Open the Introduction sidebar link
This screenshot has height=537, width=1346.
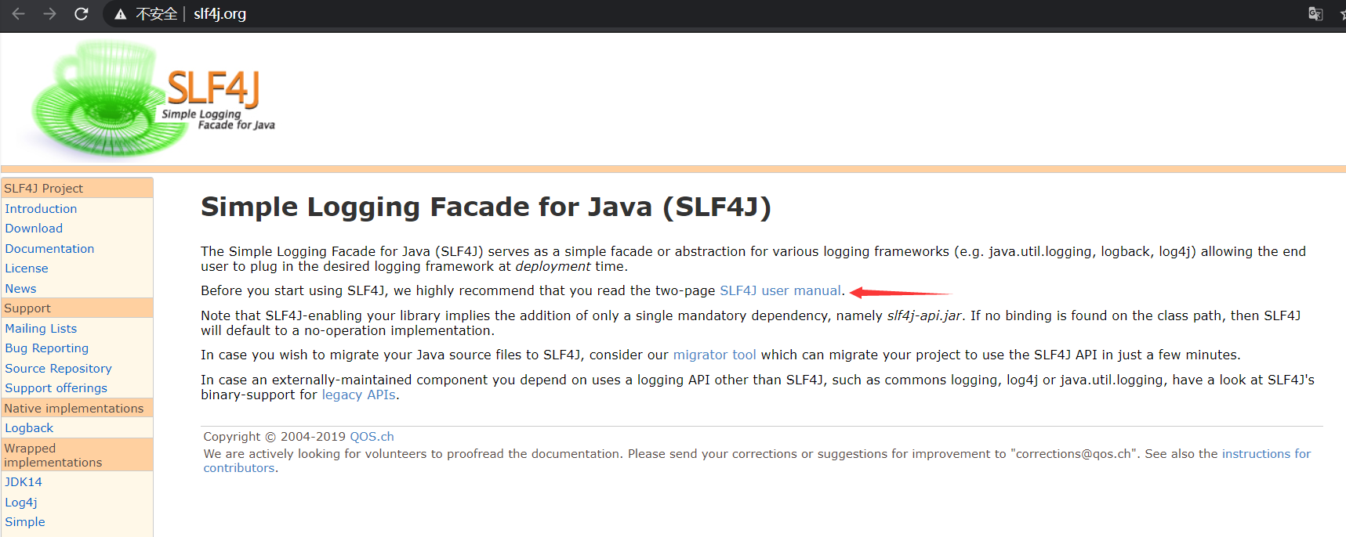41,209
